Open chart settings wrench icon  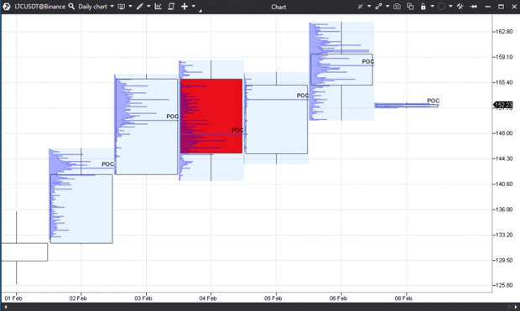click(x=460, y=7)
